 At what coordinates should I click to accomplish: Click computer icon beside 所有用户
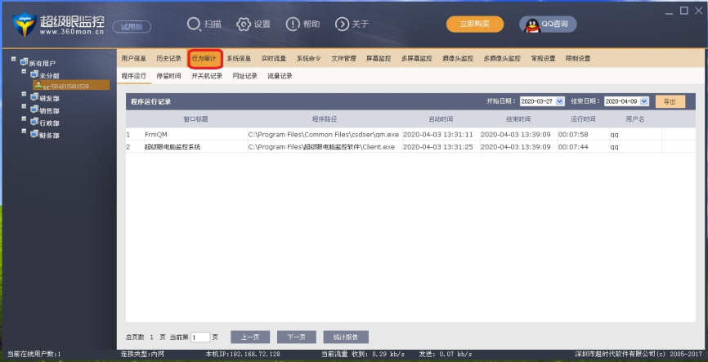pyautogui.click(x=24, y=62)
